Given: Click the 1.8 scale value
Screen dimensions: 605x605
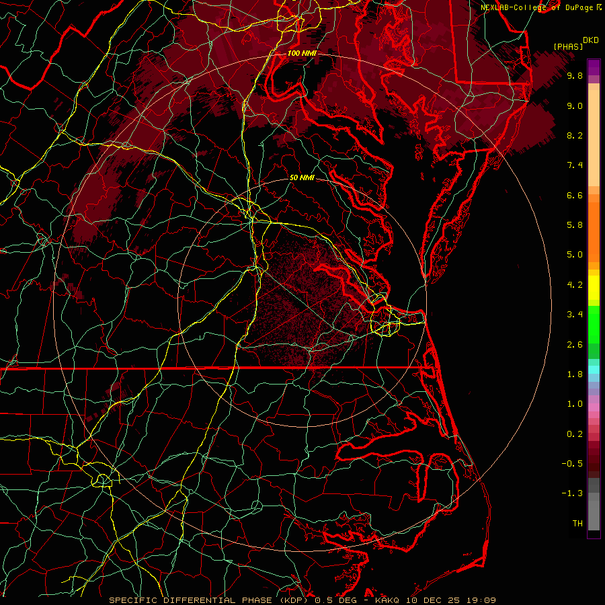Looking at the screenshot, I should [575, 374].
